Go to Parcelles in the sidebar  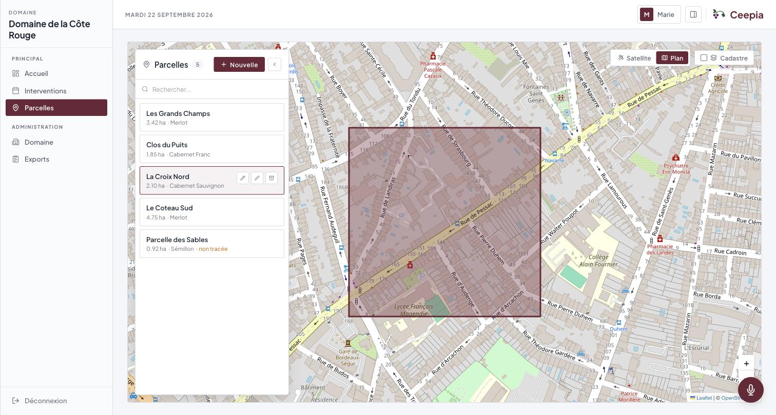pyautogui.click(x=56, y=108)
